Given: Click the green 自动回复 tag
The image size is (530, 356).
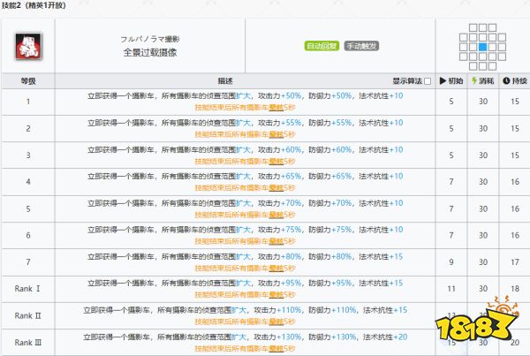Looking at the screenshot, I should [322, 46].
